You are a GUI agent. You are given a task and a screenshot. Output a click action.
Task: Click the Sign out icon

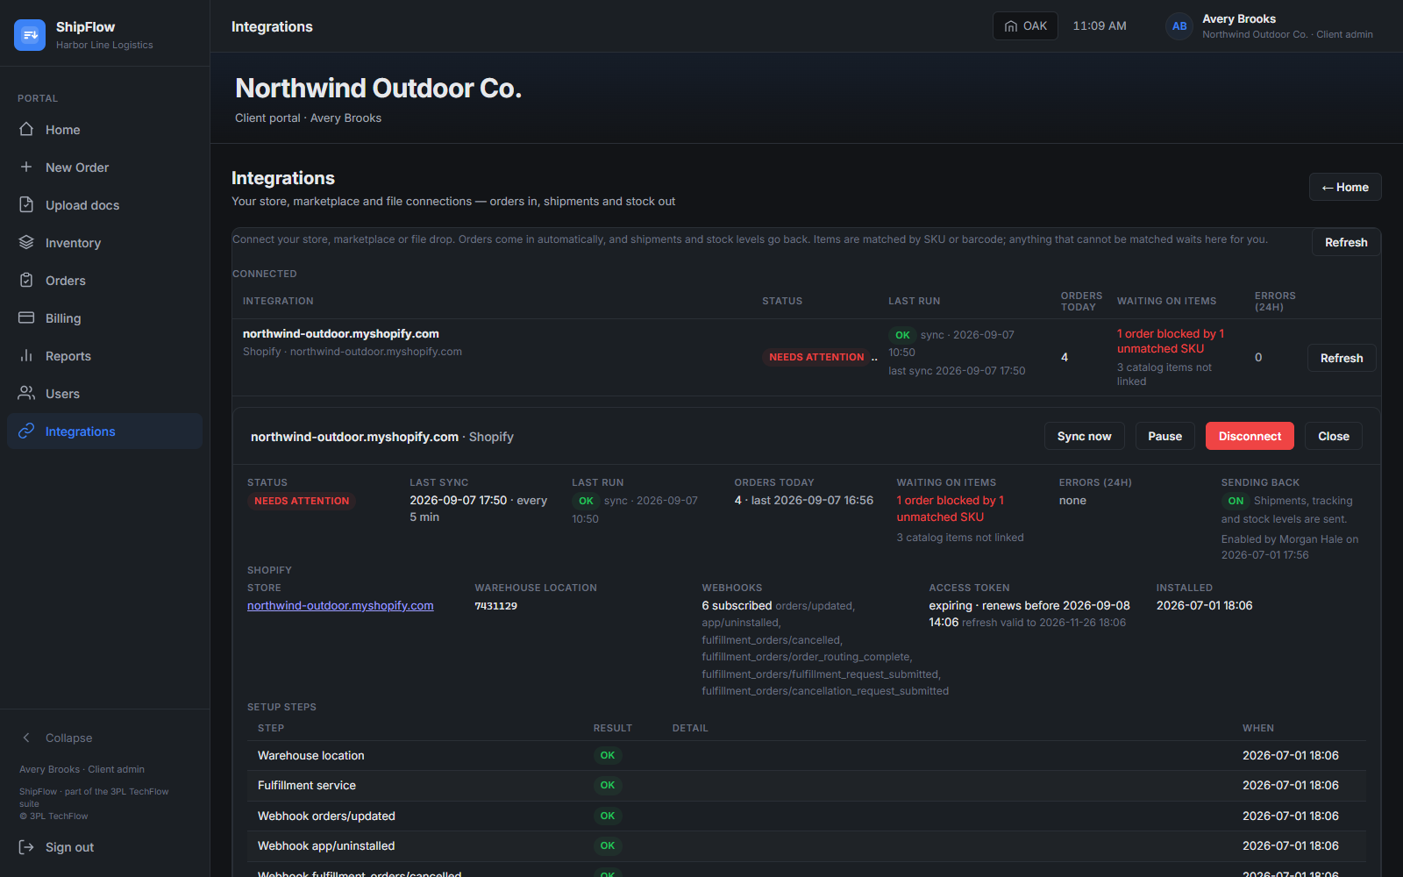[26, 847]
